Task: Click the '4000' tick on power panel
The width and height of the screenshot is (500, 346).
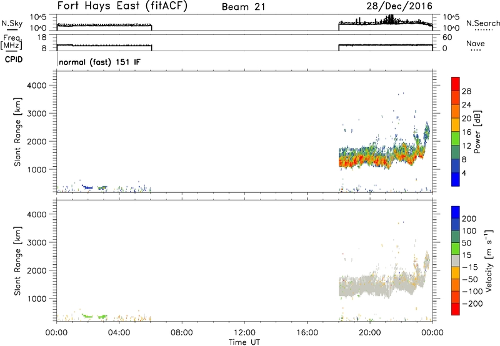Action: 36,86
